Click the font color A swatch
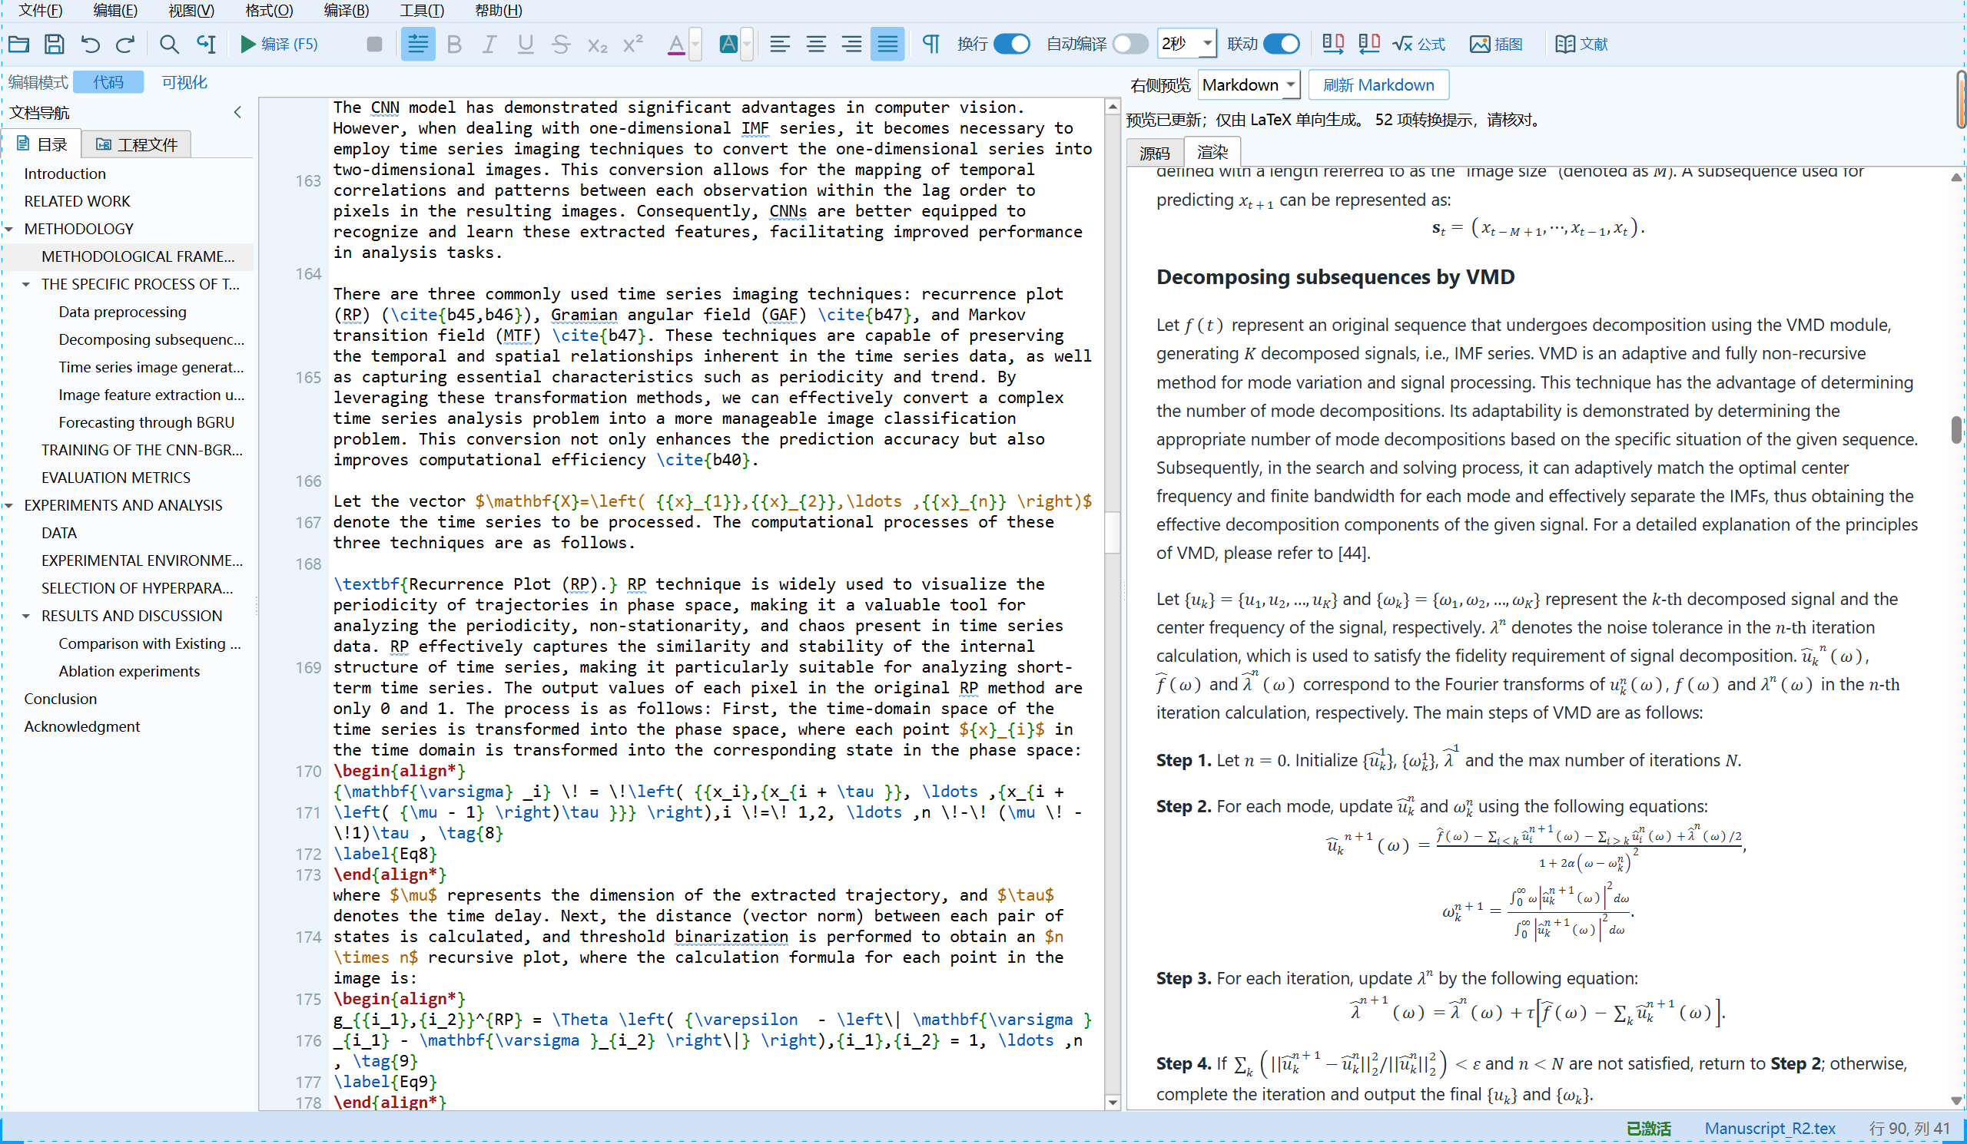 (676, 44)
